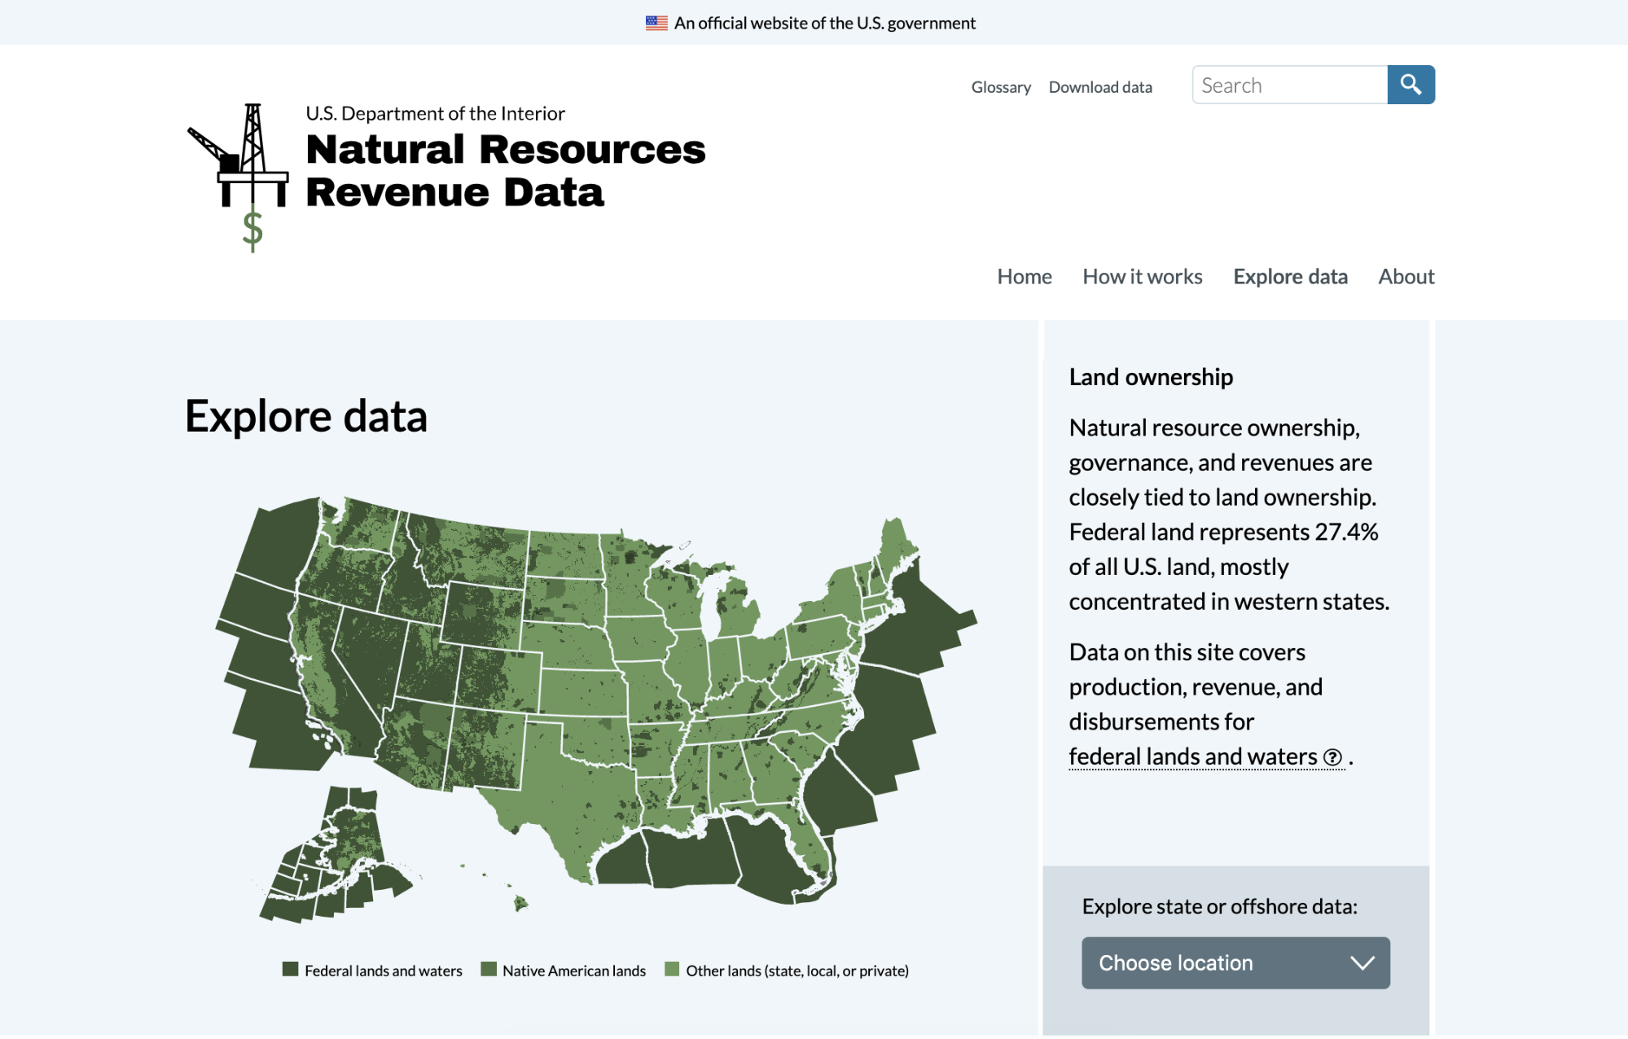Click the Native American lands legend swatch
Screen dimensions: 1628x1039
pyautogui.click(x=489, y=969)
